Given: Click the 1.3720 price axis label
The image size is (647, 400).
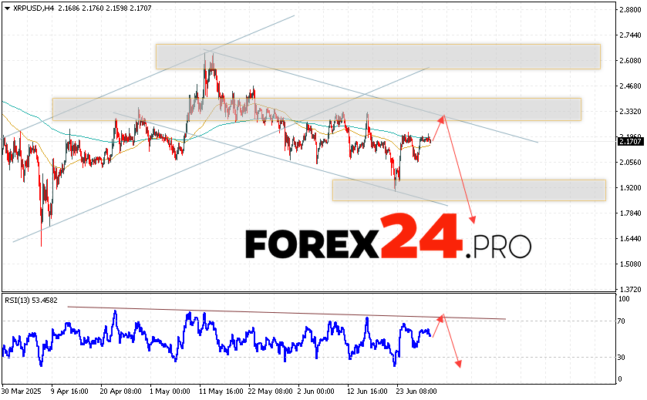Looking at the screenshot, I should [x=630, y=288].
